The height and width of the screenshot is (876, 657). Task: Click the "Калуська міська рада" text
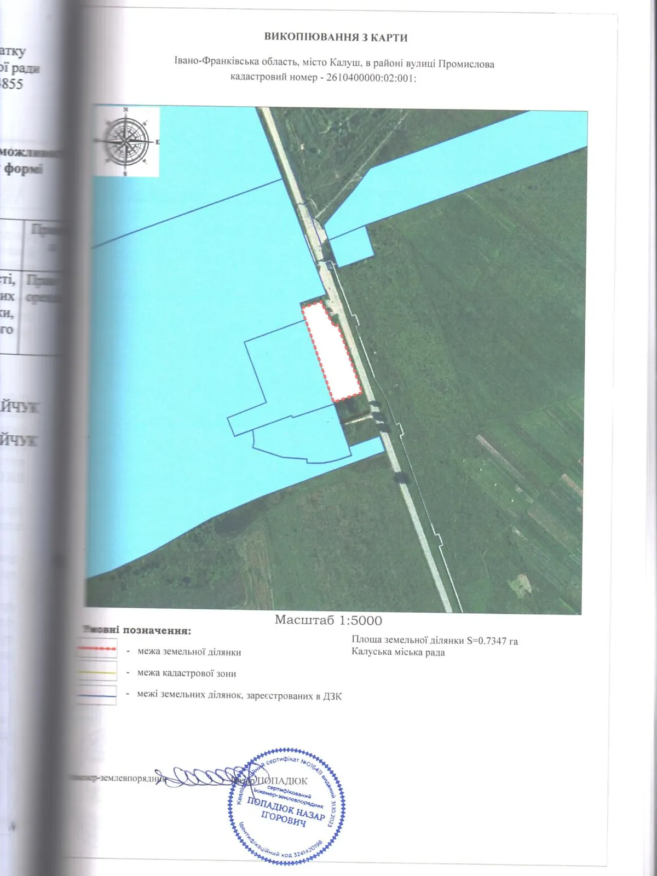(x=398, y=652)
